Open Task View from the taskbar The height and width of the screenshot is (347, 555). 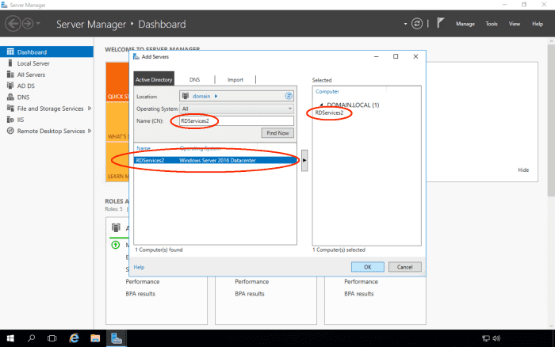[x=52, y=338]
